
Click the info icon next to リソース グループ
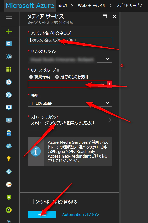click(58, 70)
